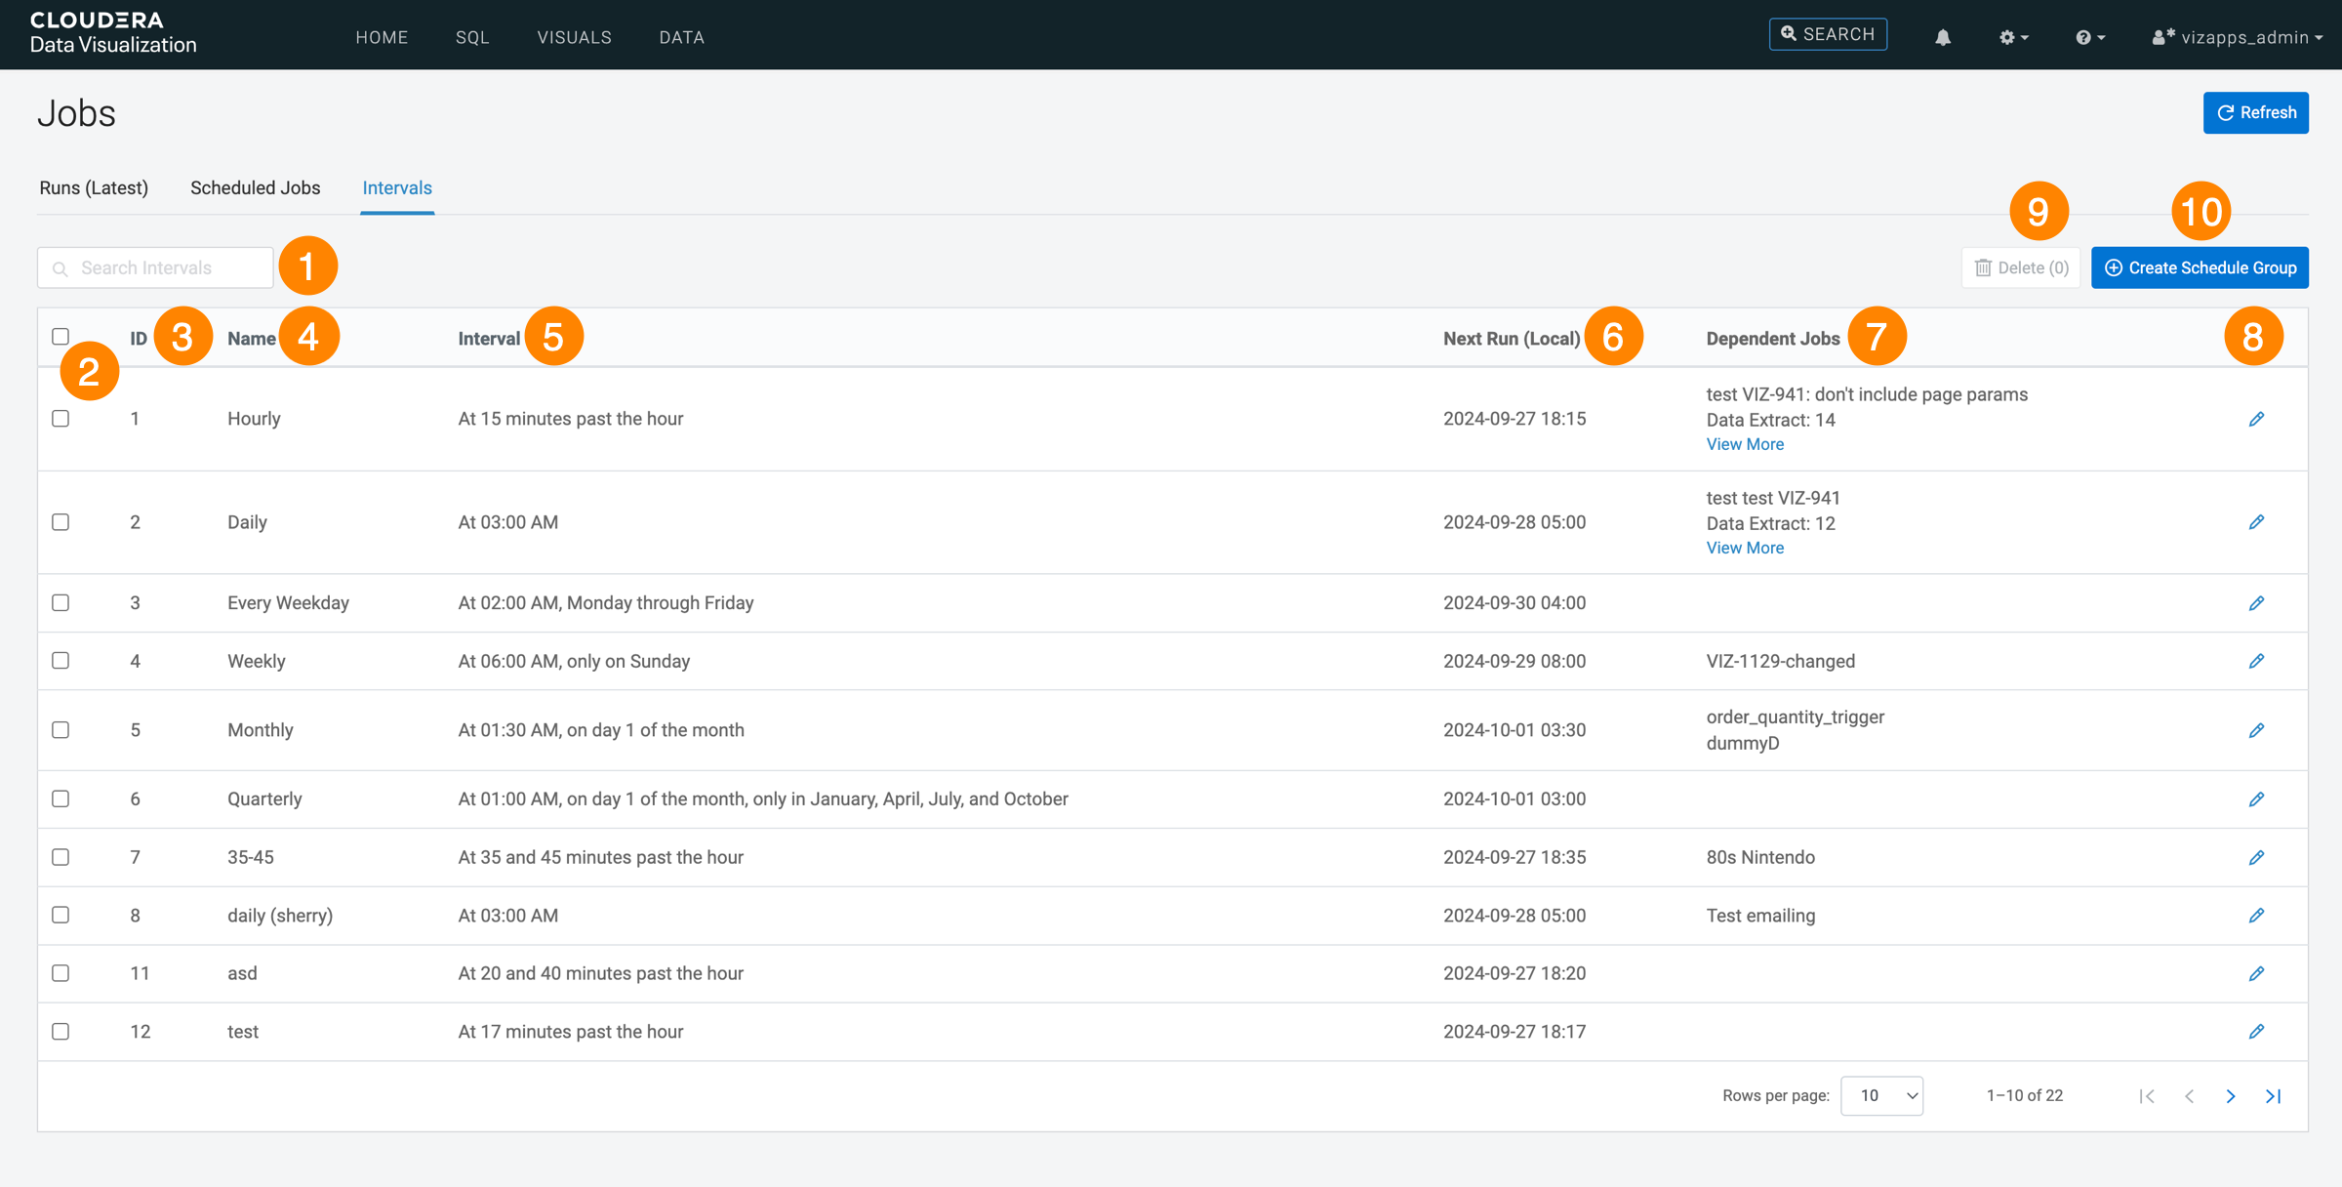Tick the checkbox for Monthly interval
Image resolution: width=2342 pixels, height=1187 pixels.
tap(61, 730)
